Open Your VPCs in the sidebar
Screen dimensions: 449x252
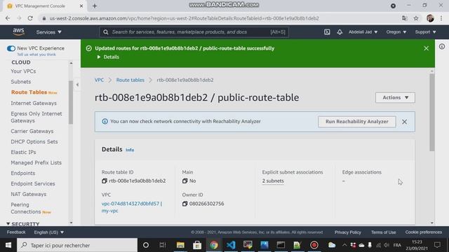click(23, 71)
